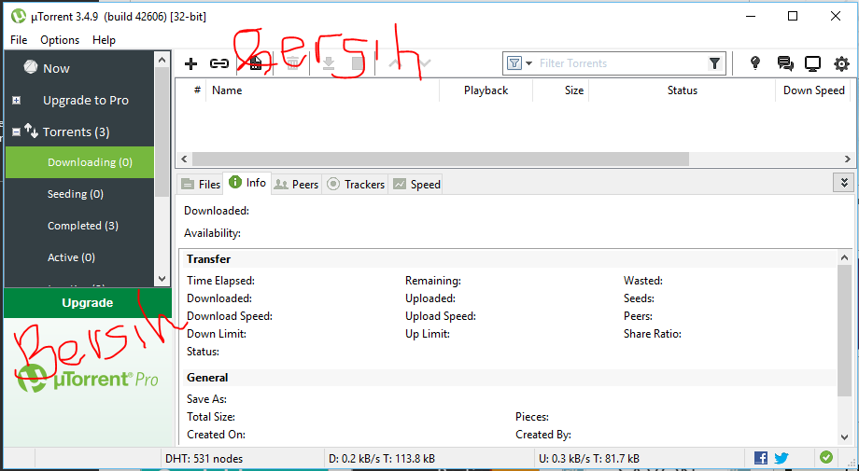Open the chat bubbles icon
This screenshot has width=859, height=471.
point(785,63)
